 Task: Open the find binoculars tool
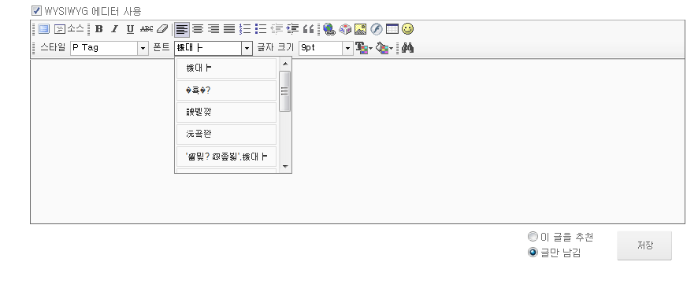coord(407,48)
